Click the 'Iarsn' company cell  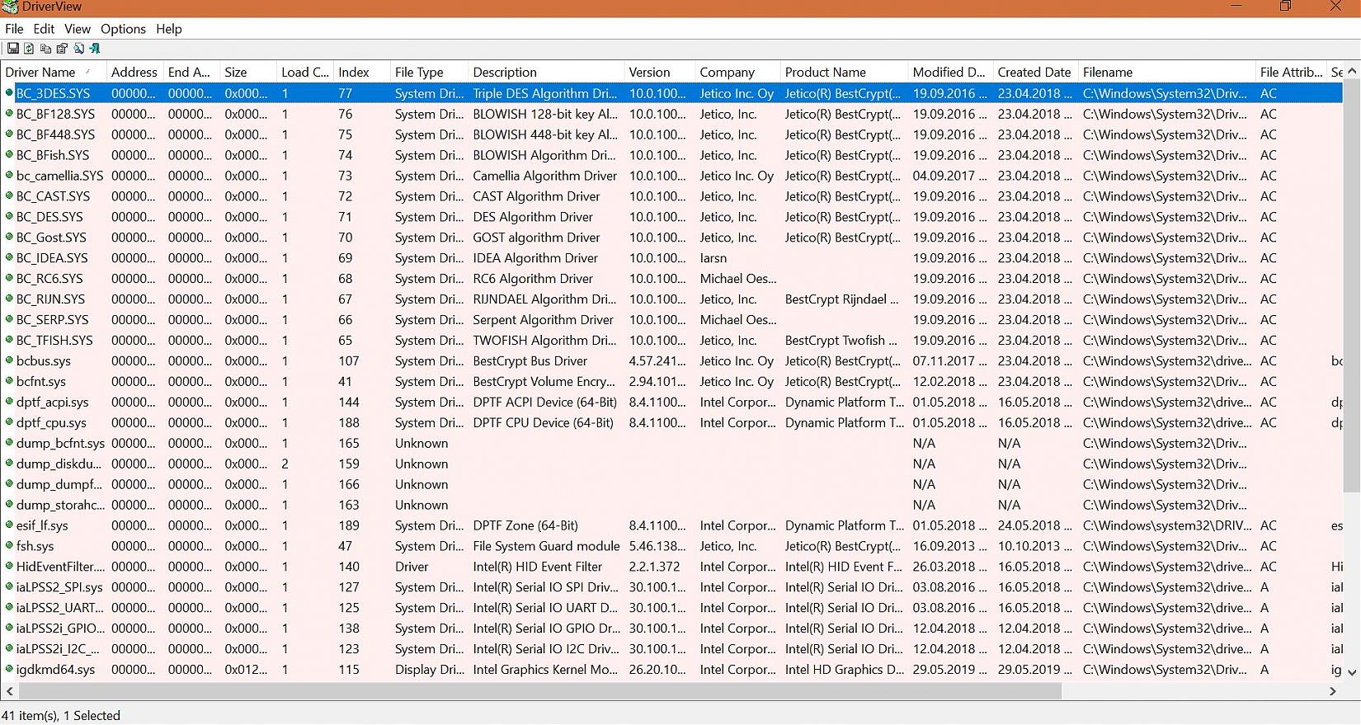point(713,258)
